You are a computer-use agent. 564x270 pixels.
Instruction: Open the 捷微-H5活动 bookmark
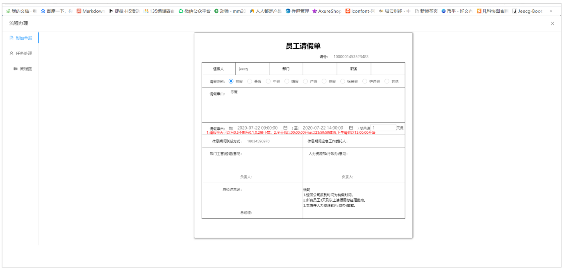pyautogui.click(x=124, y=11)
